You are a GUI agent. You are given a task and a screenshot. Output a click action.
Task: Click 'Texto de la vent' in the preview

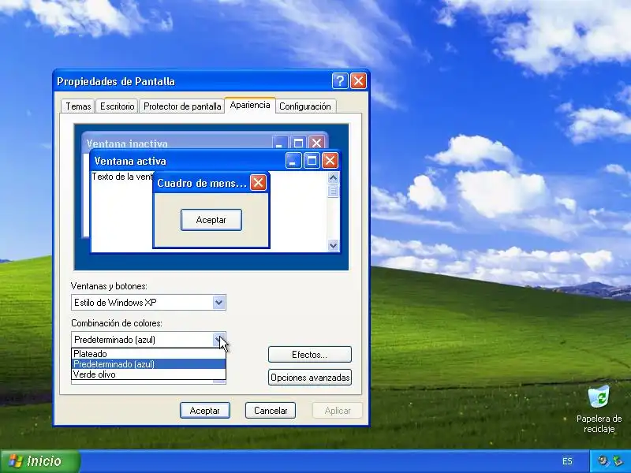tap(122, 177)
